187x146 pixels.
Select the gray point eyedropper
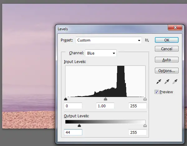(167, 82)
